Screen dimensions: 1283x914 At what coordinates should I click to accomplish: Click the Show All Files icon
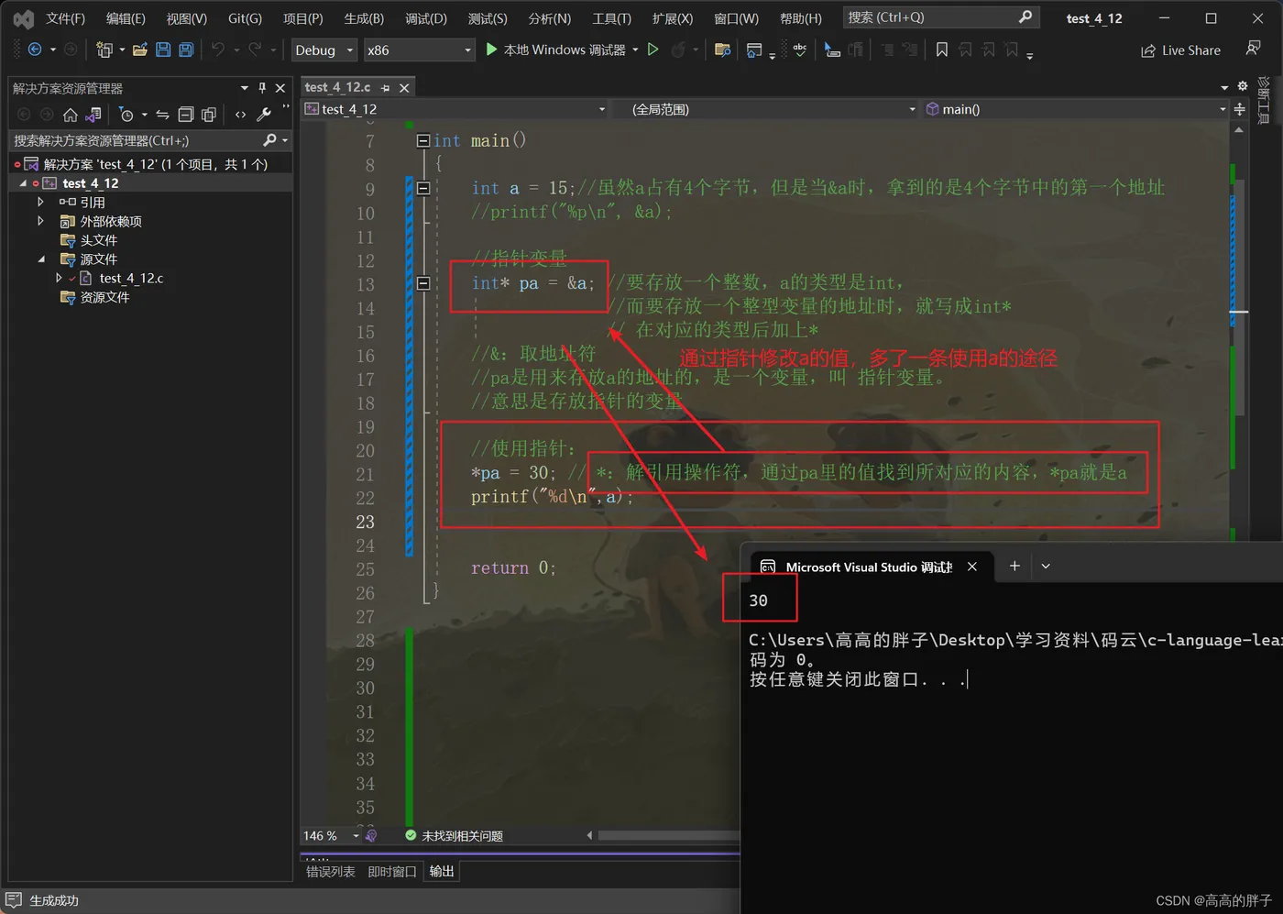tap(209, 115)
